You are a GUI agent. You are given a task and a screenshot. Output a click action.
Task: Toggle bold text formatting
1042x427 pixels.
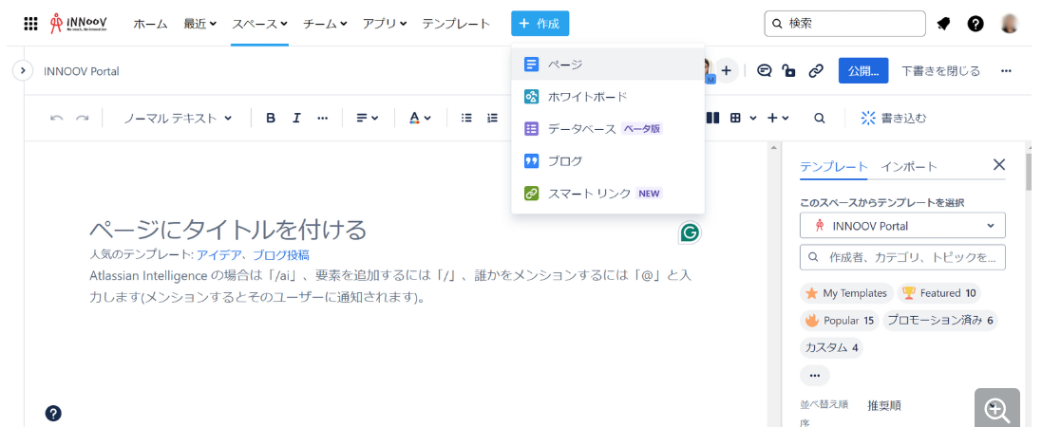click(x=271, y=118)
